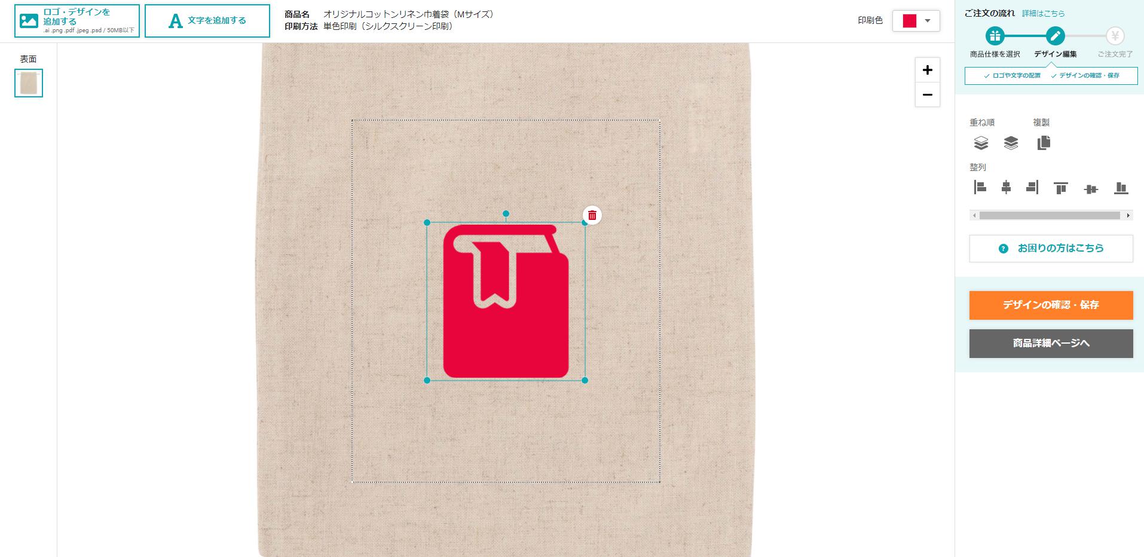Click the red trash delete icon
This screenshot has height=557, width=1144.
(592, 215)
